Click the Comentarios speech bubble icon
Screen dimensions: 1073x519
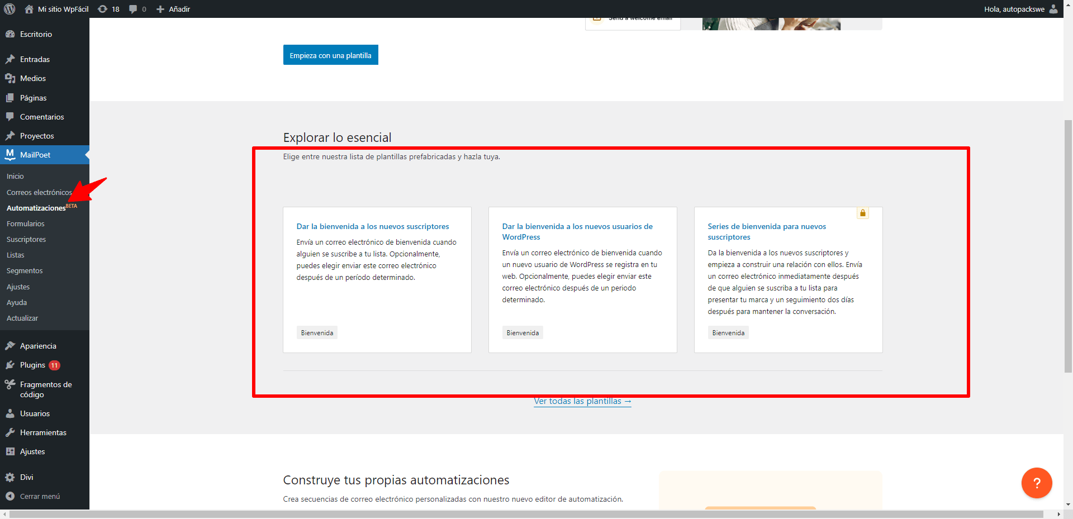(x=10, y=117)
